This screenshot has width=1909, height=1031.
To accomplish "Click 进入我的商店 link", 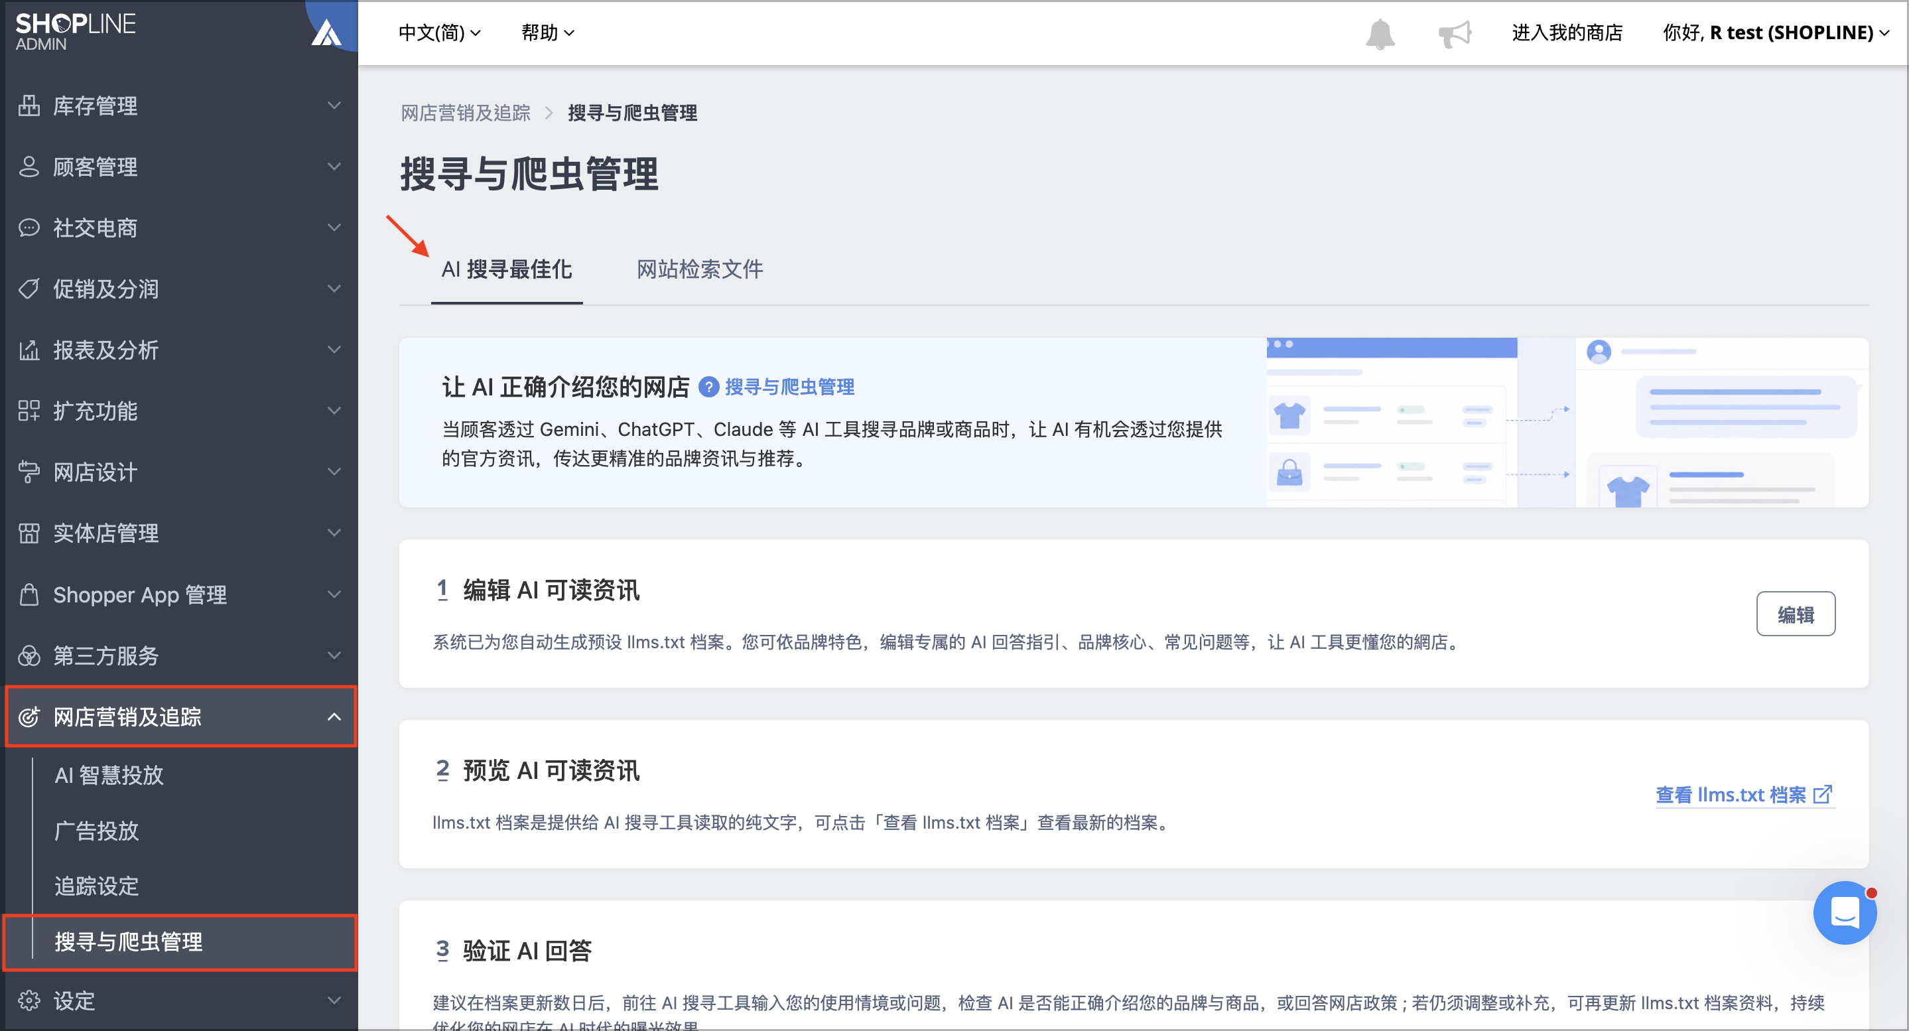I will (1567, 33).
